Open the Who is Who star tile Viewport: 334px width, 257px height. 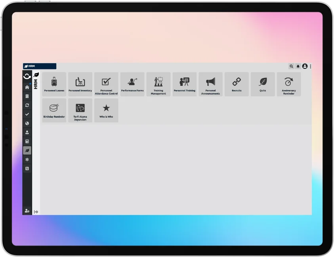coord(106,110)
